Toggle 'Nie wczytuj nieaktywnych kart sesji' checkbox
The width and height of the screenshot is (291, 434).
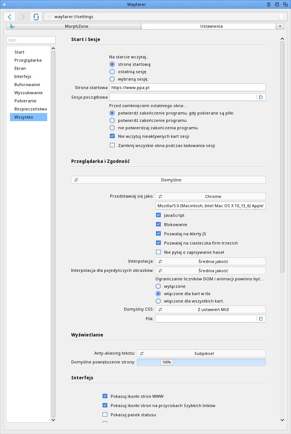(112, 136)
